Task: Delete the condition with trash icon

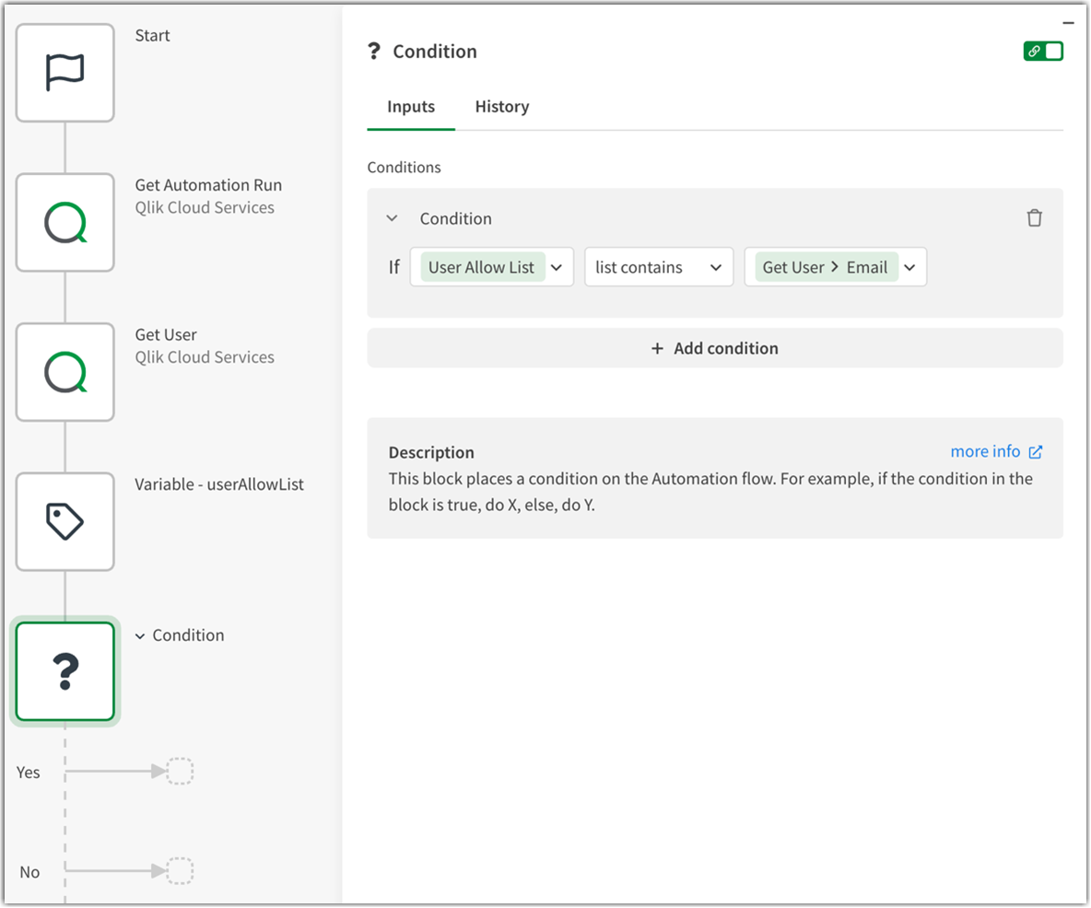Action: pos(1035,218)
